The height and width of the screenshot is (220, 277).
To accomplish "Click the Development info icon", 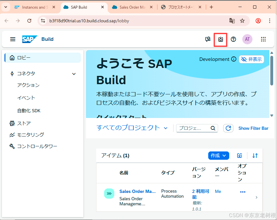I will (x=234, y=59).
